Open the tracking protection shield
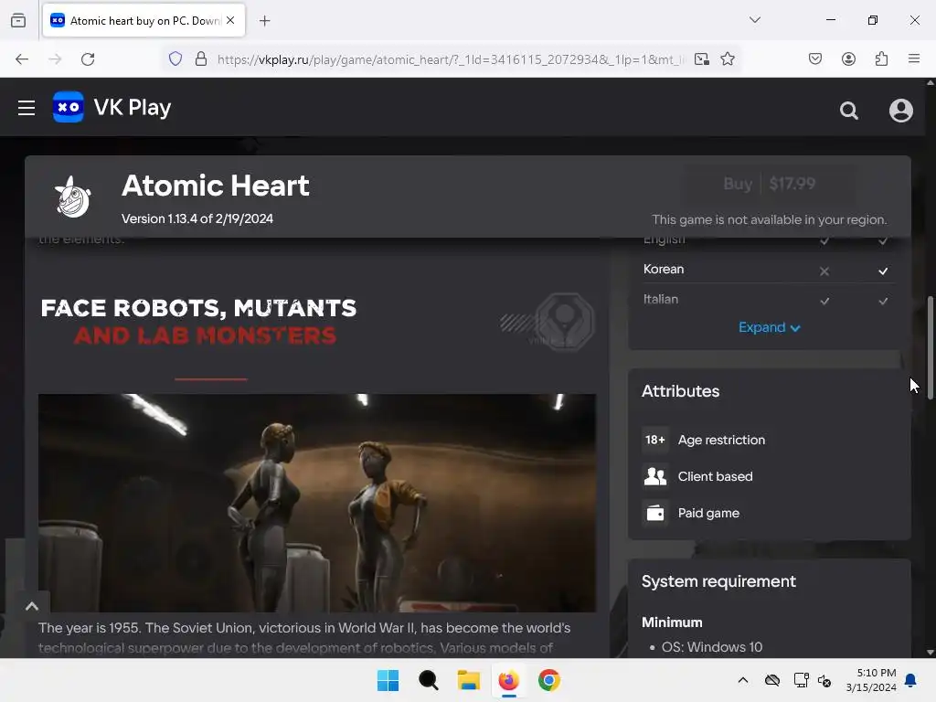 [x=175, y=59]
